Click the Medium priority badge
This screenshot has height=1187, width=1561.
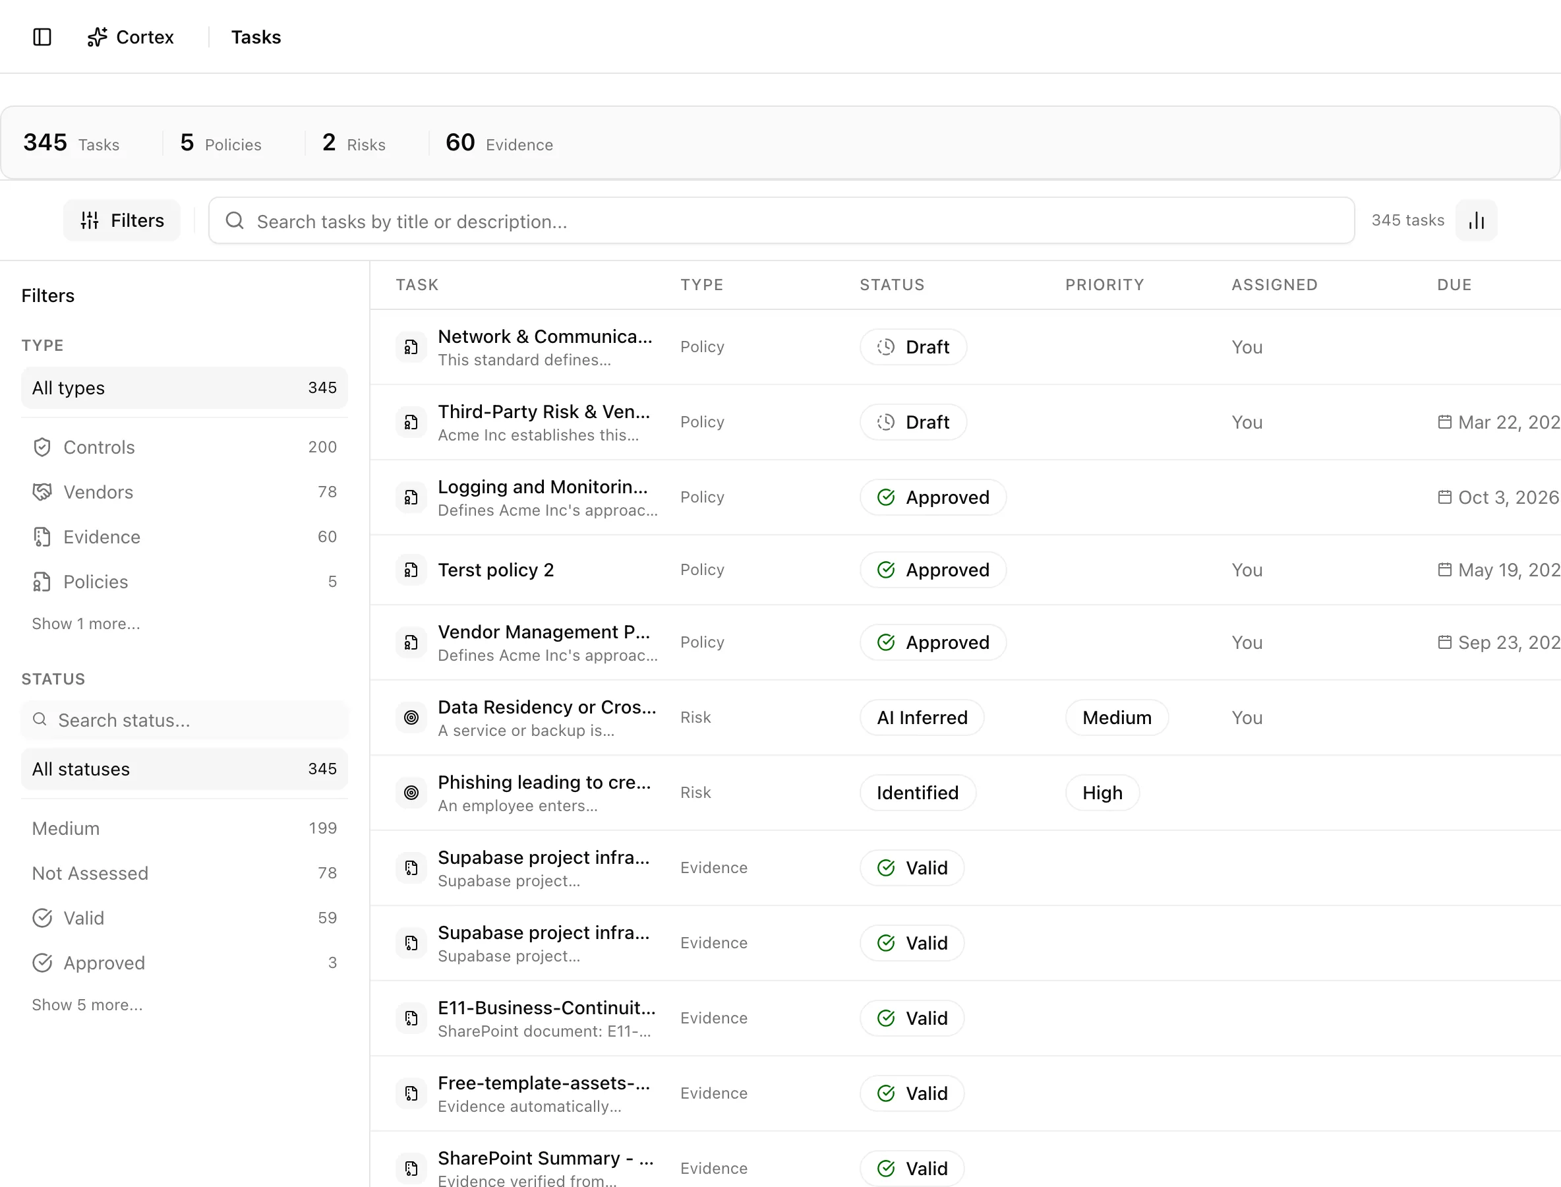click(1117, 718)
